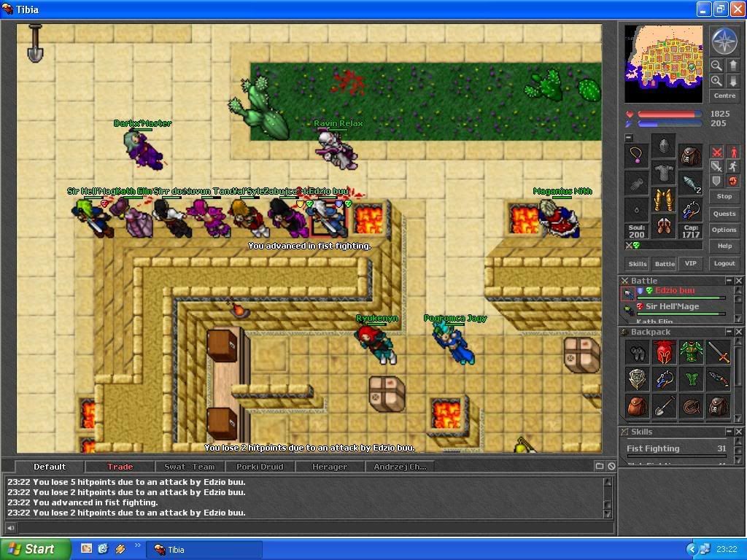Close the Skills panel
This screenshot has height=560, width=747.
(738, 432)
